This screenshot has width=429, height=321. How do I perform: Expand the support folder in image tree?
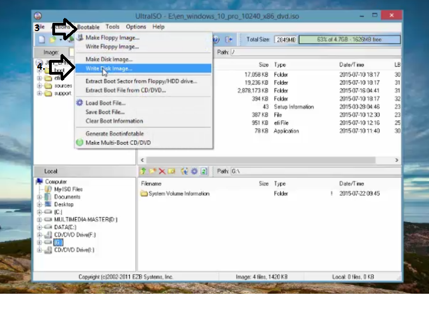pyautogui.click(x=39, y=93)
